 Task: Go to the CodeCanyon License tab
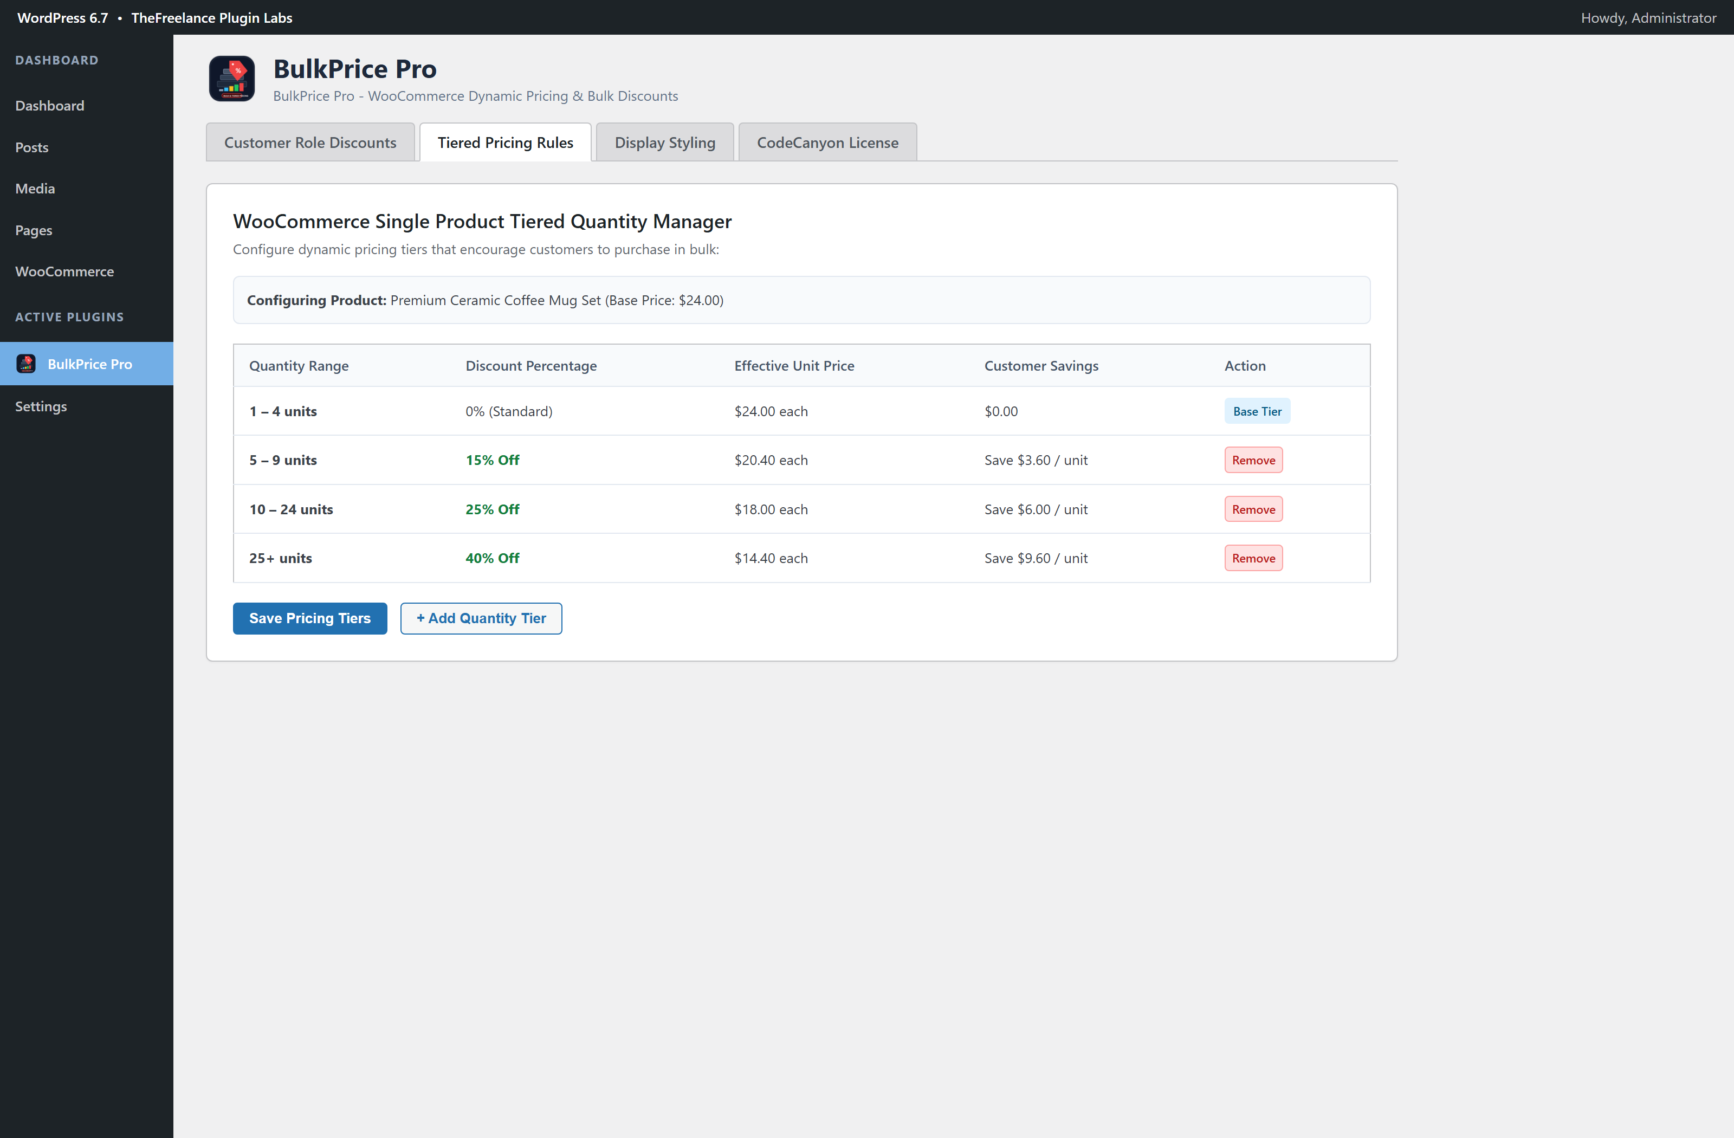(827, 143)
